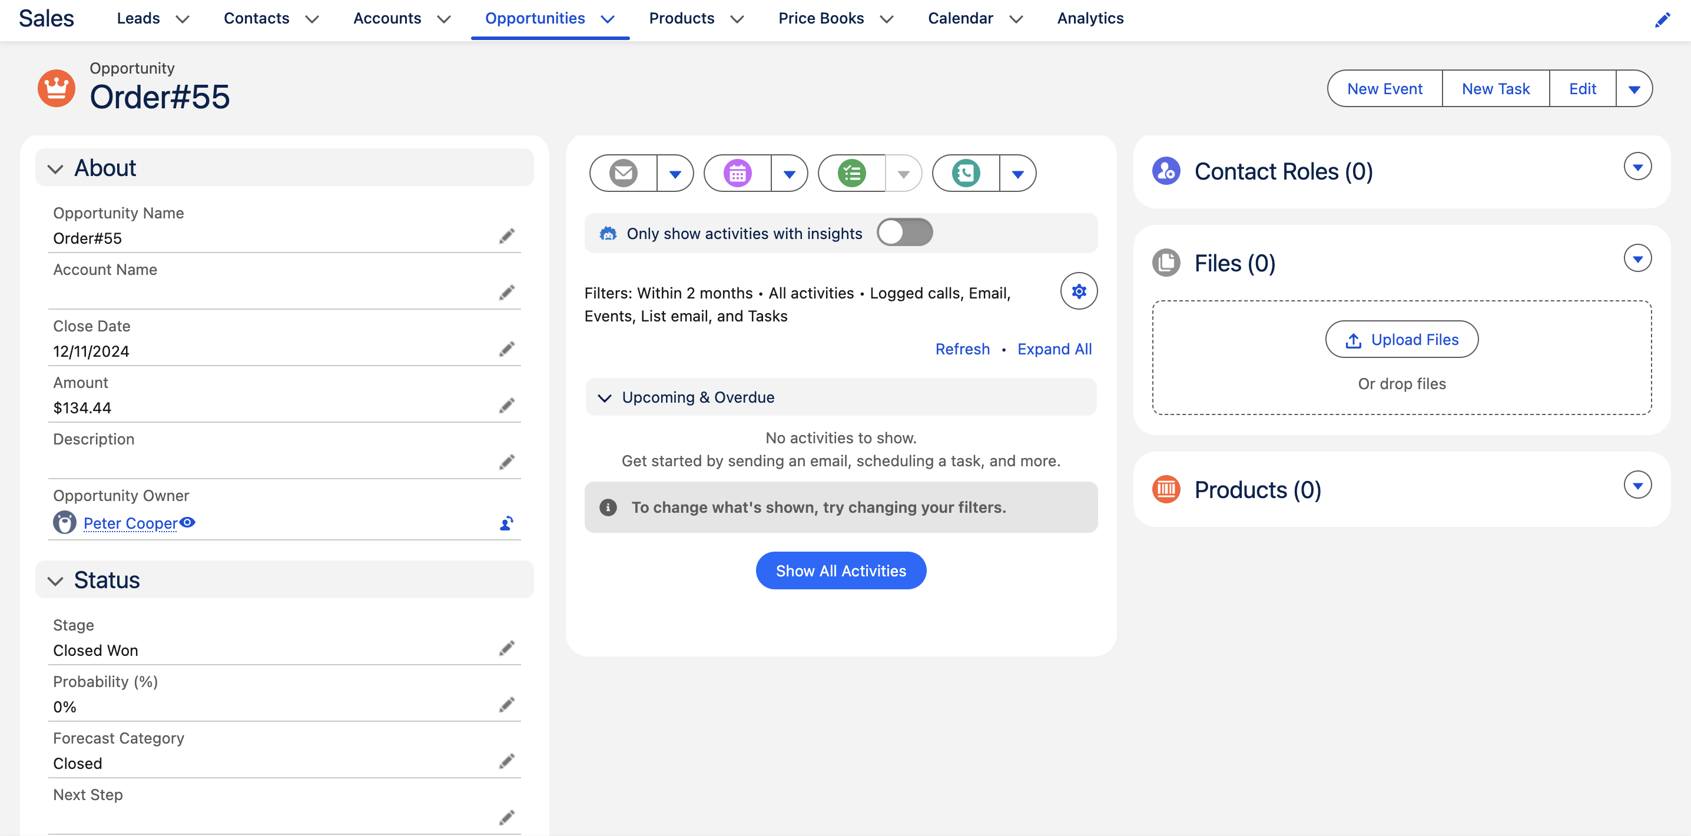Click the phone/call log icon

click(x=967, y=172)
